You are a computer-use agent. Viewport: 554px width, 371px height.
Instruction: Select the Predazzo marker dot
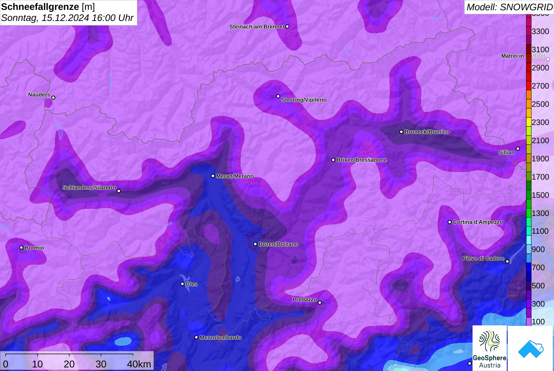pyautogui.click(x=320, y=303)
